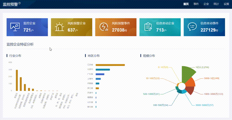This screenshot has width=232, height=120.
Task: Click light blue 3000-5000万 pie slice
Action: pos(184,92)
